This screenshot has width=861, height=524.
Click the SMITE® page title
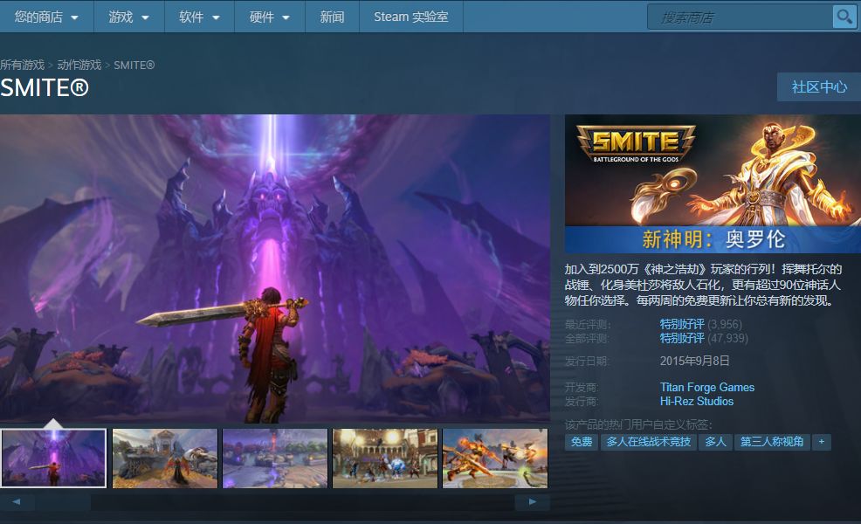coord(45,88)
